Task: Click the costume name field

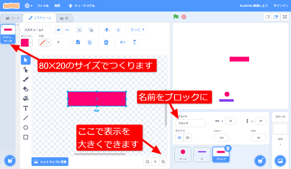Action: [36, 30]
